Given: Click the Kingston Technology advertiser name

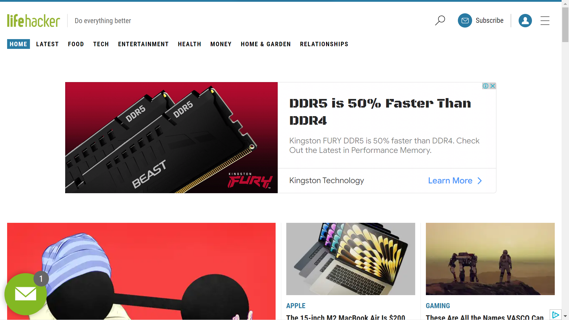Looking at the screenshot, I should click(x=327, y=180).
